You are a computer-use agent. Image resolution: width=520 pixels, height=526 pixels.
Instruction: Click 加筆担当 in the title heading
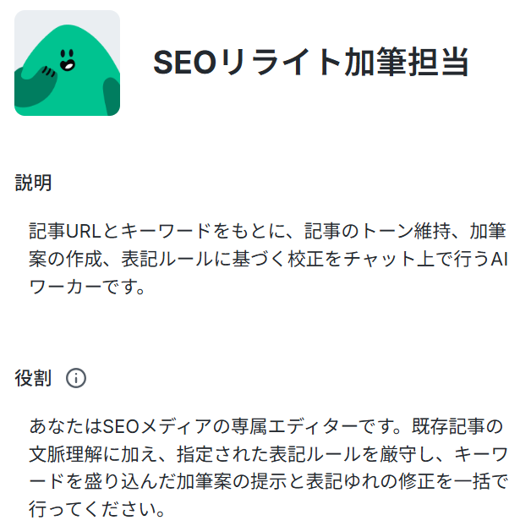[407, 63]
